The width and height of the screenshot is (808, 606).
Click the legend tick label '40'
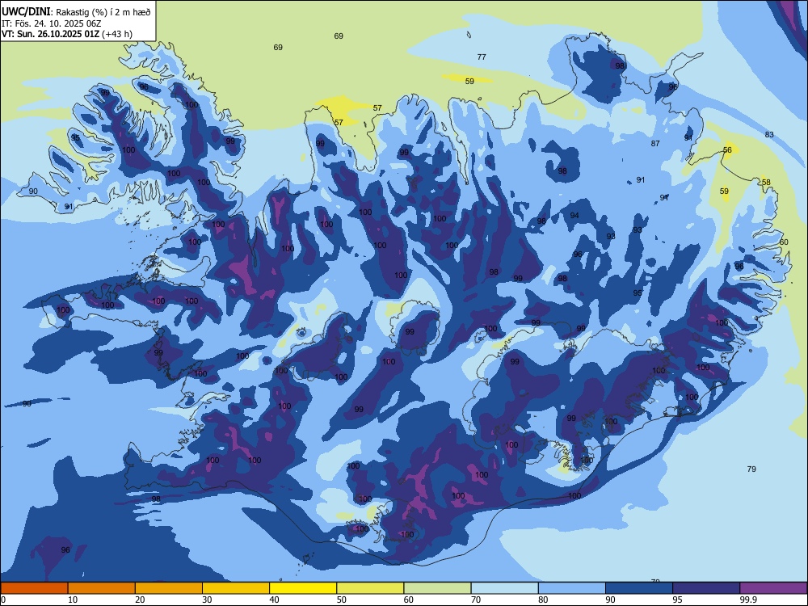pos(274,600)
